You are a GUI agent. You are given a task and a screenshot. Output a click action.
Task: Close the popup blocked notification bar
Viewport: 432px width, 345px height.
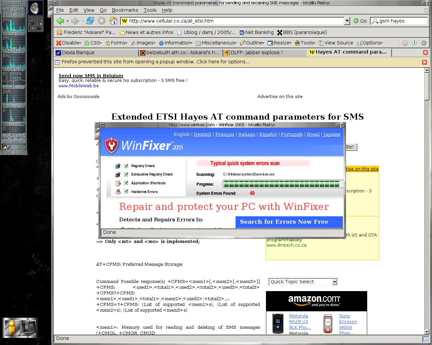point(425,62)
